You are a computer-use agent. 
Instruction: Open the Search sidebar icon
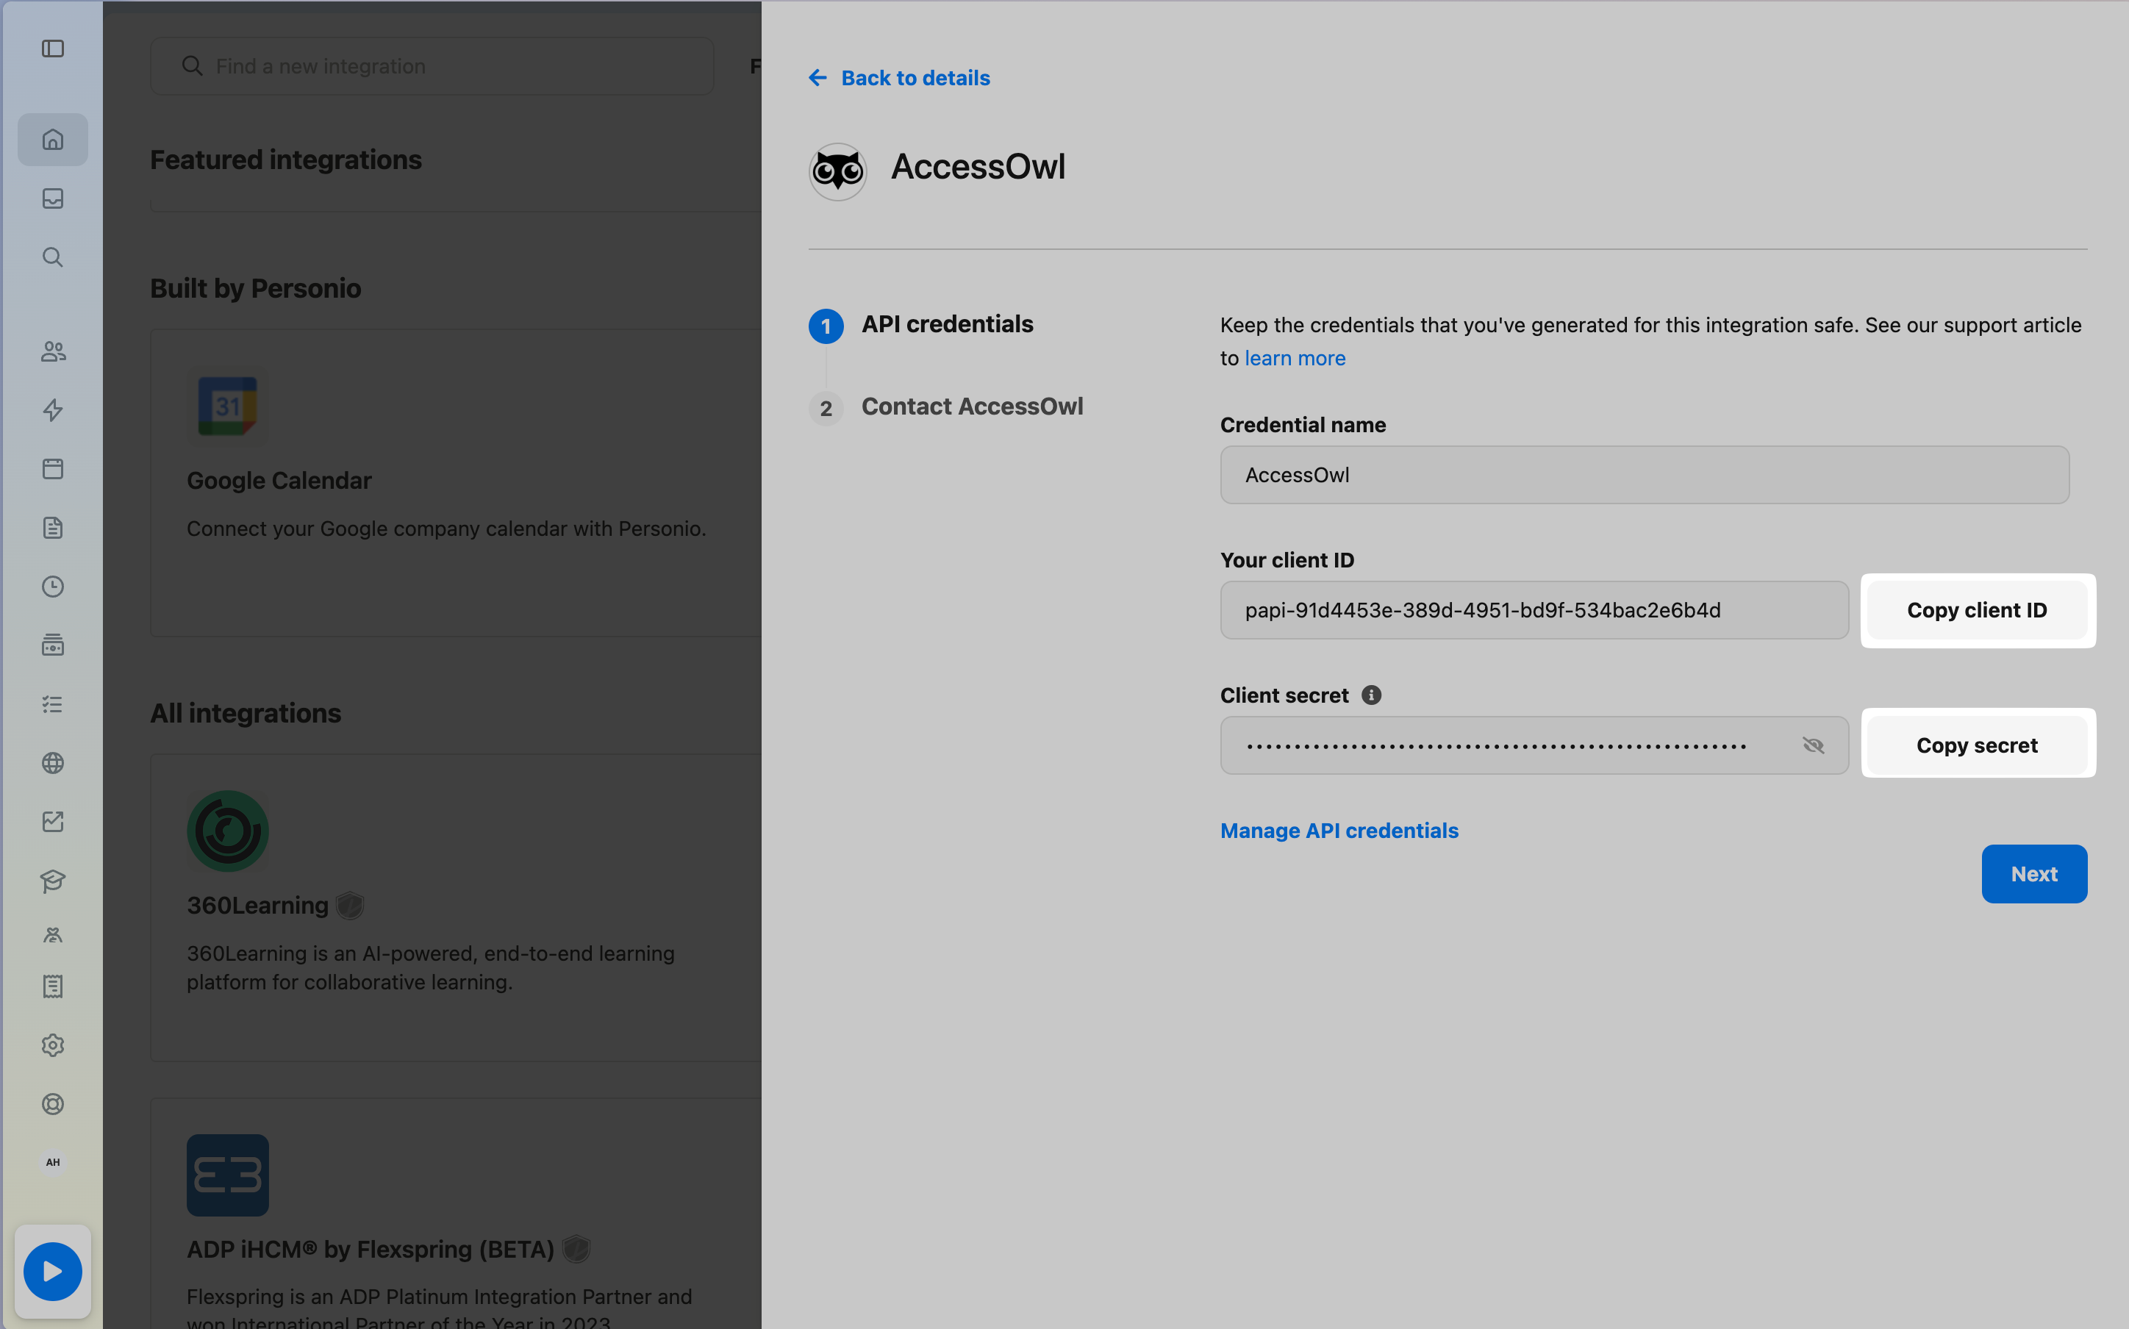pos(53,257)
